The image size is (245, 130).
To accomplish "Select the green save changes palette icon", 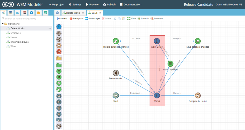I will click(59, 83).
